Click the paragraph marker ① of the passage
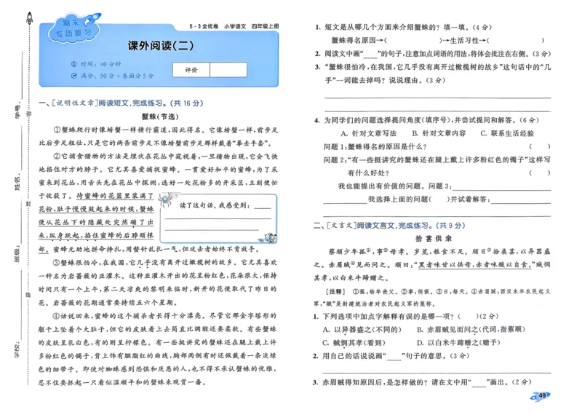 coord(57,130)
